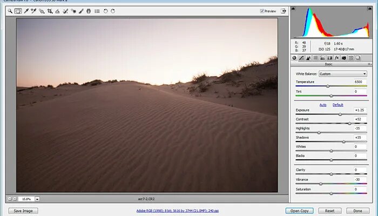Click the Default tone link
This screenshot has height=216, width=378.
[337, 105]
